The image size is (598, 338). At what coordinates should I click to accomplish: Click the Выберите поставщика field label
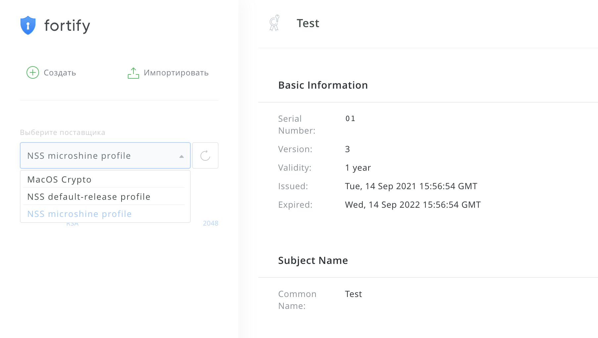click(62, 132)
